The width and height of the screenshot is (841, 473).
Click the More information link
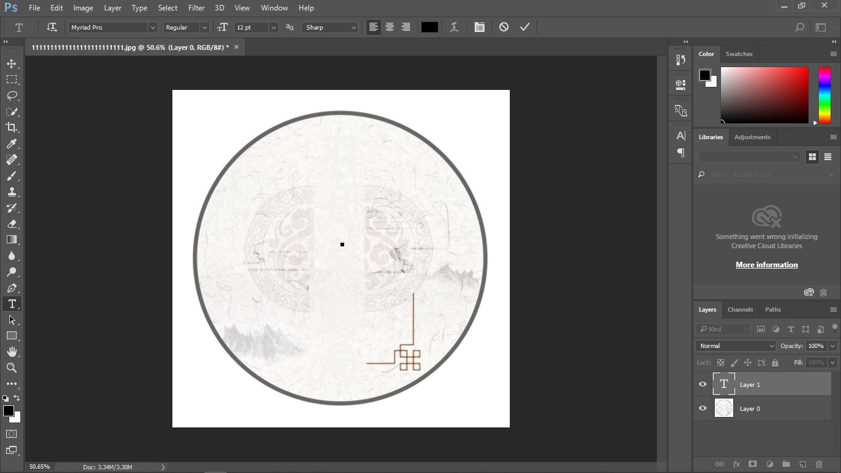(x=767, y=264)
